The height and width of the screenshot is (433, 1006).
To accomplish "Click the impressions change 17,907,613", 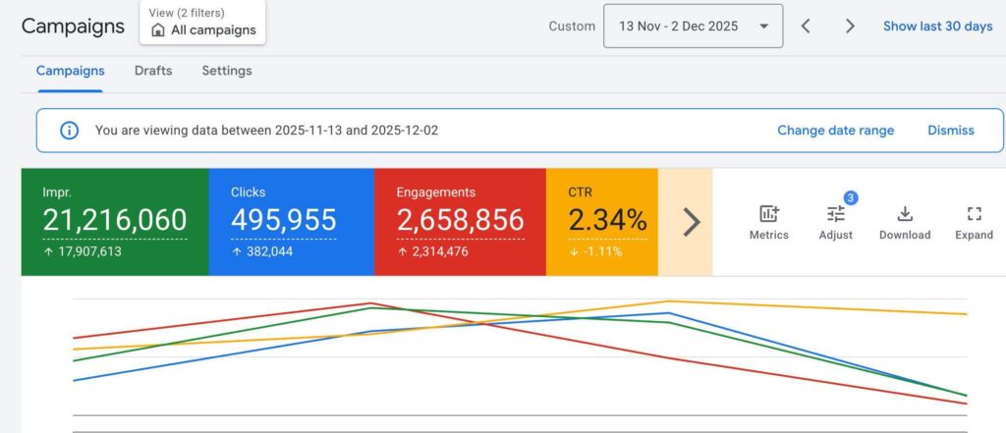I will (88, 251).
